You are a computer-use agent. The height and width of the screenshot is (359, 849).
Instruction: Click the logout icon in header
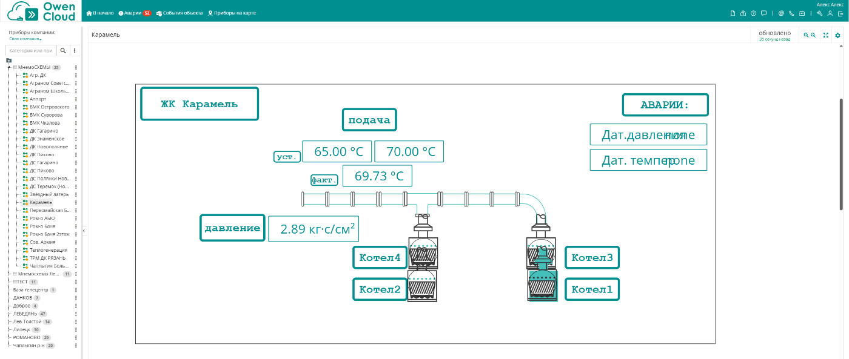click(x=840, y=13)
